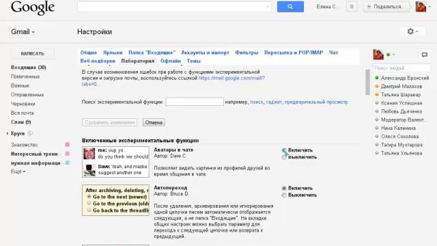437x246 pixels.
Task: Disable the Аватары в чате lab feature
Action: 284,157
